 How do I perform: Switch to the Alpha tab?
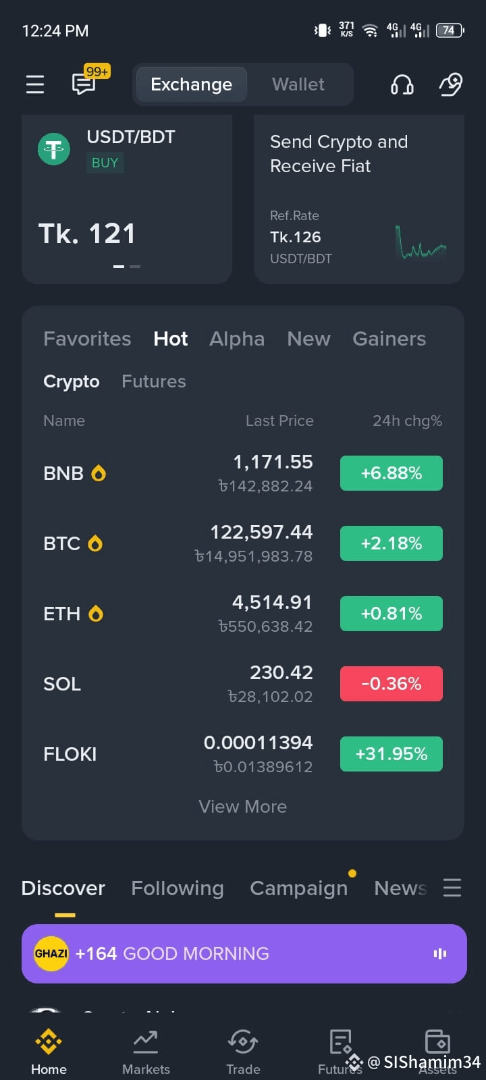coord(237,339)
